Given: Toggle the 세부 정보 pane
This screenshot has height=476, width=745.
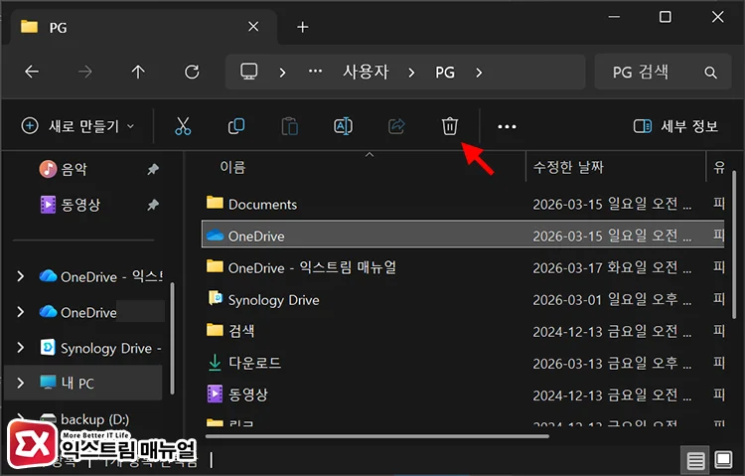Looking at the screenshot, I should [675, 126].
